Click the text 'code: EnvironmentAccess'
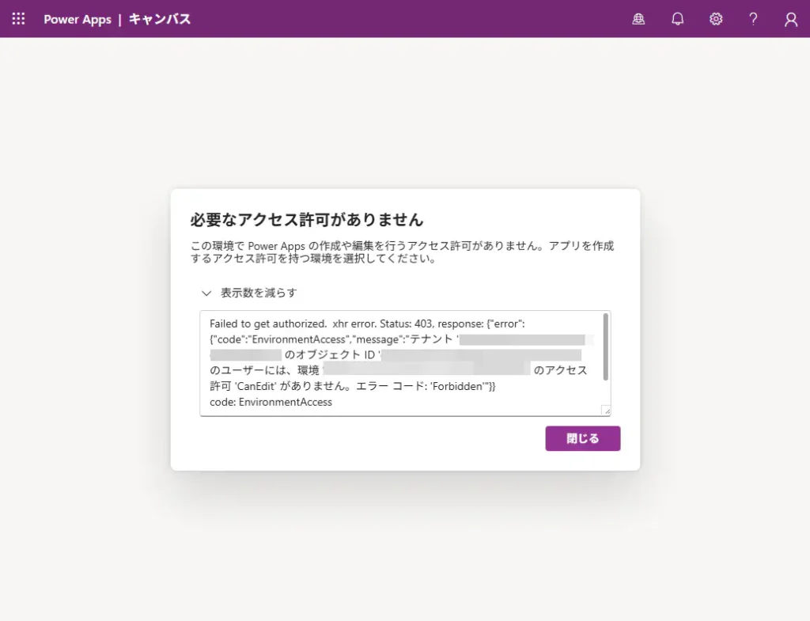This screenshot has height=621, width=810. (271, 402)
